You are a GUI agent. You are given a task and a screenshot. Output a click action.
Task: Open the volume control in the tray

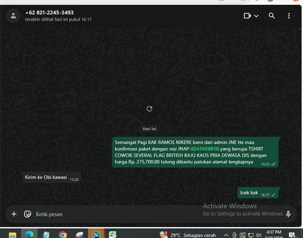click(259, 235)
